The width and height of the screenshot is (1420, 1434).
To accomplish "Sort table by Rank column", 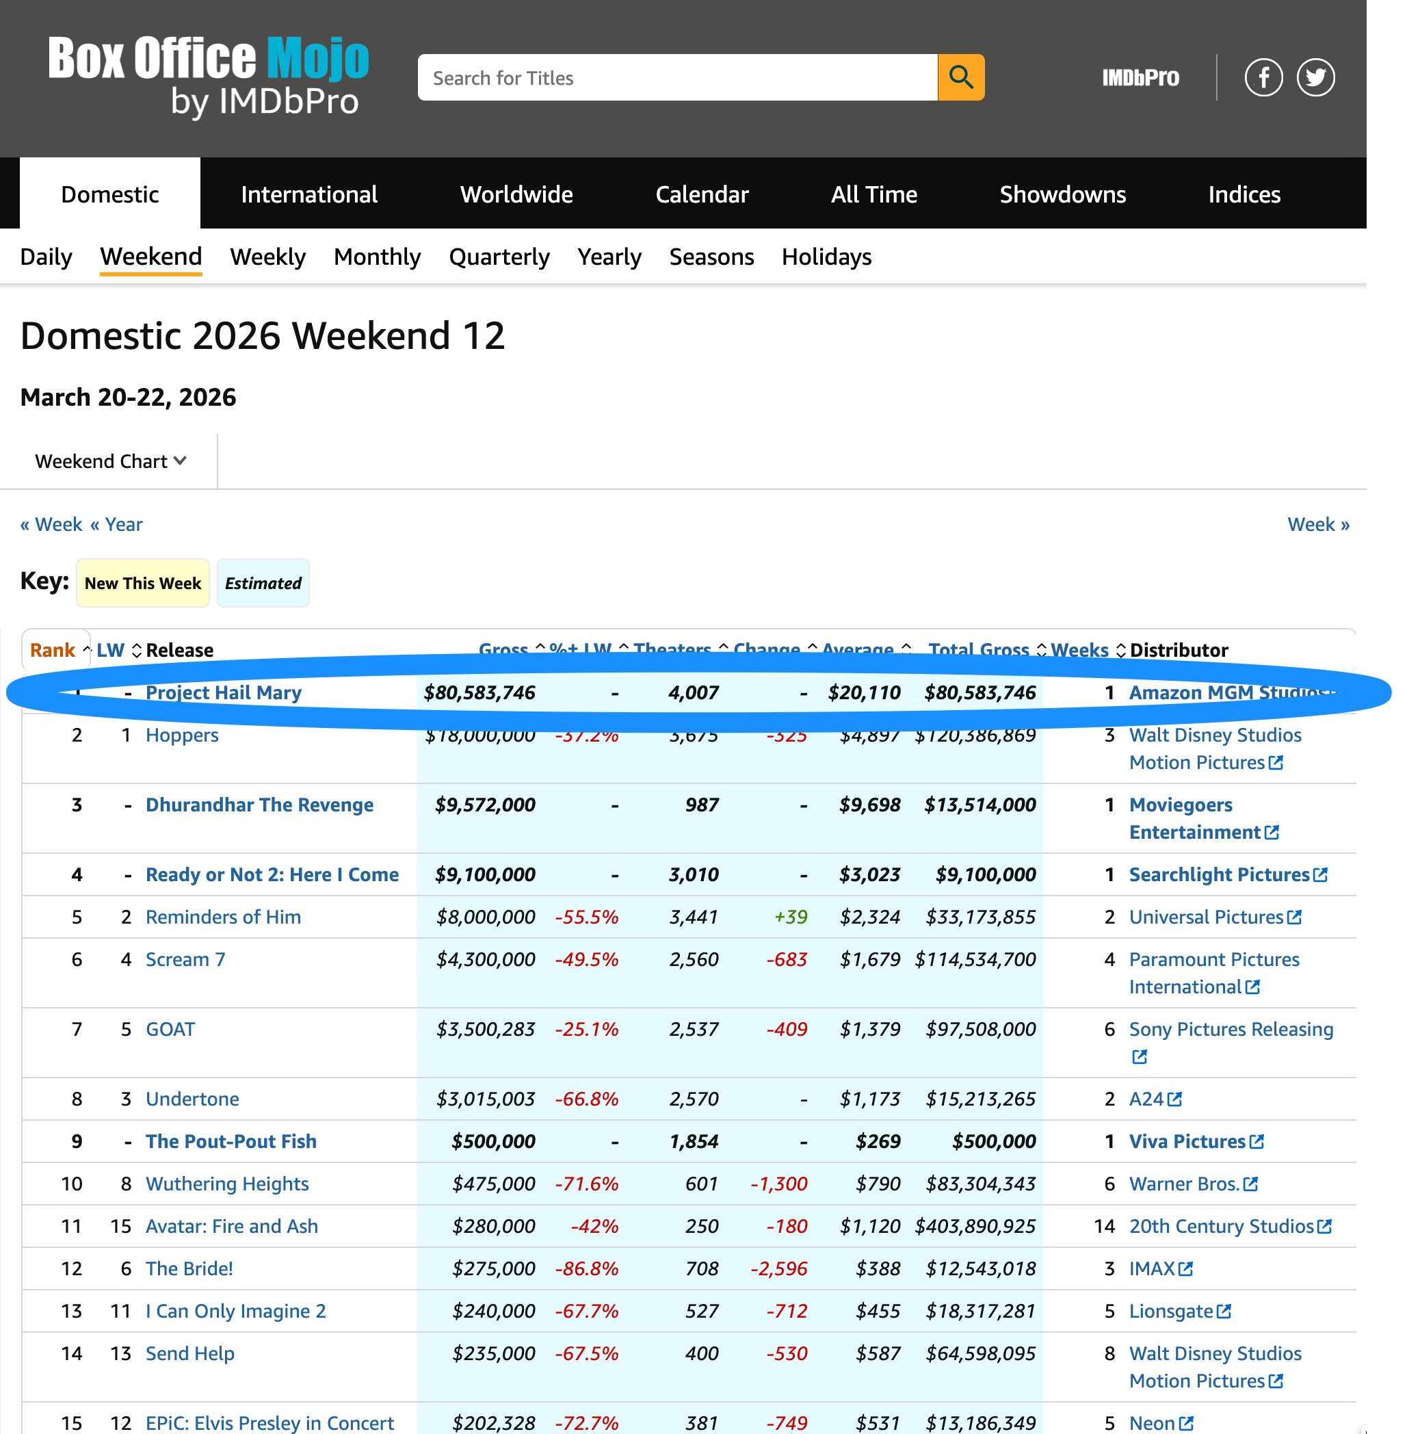I will click(x=53, y=649).
